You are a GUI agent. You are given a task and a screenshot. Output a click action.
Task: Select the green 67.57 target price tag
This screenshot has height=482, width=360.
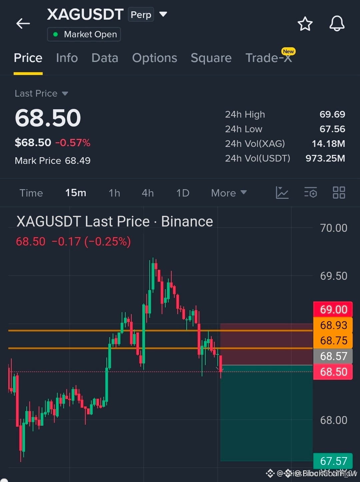[333, 461]
